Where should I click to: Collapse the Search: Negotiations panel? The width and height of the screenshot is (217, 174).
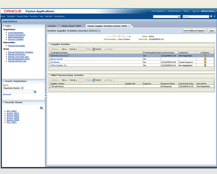[4, 81]
